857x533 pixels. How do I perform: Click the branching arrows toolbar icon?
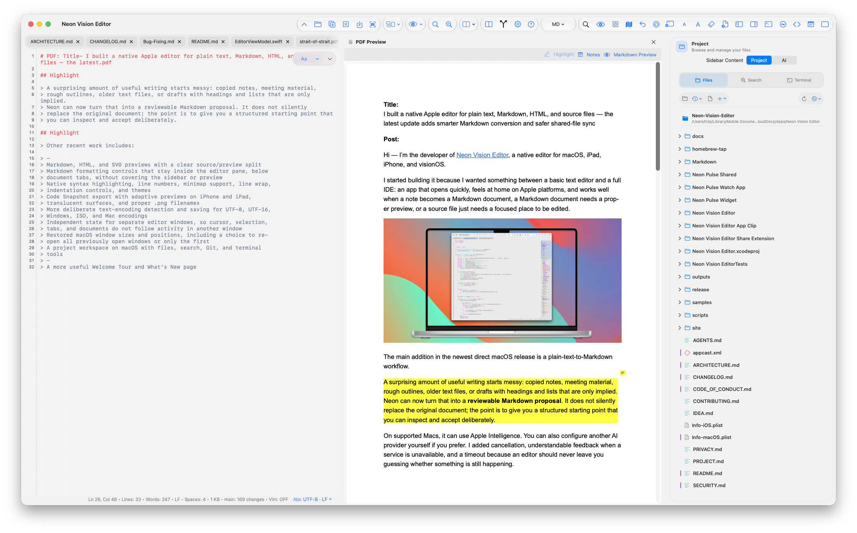[503, 24]
